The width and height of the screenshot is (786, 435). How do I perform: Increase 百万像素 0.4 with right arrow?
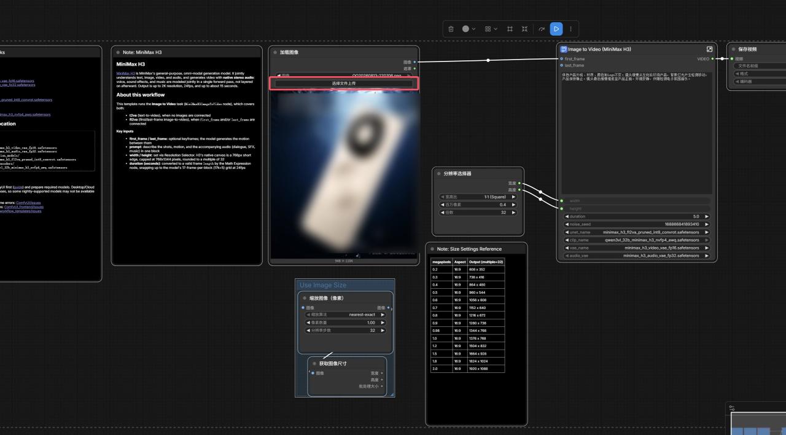point(513,205)
